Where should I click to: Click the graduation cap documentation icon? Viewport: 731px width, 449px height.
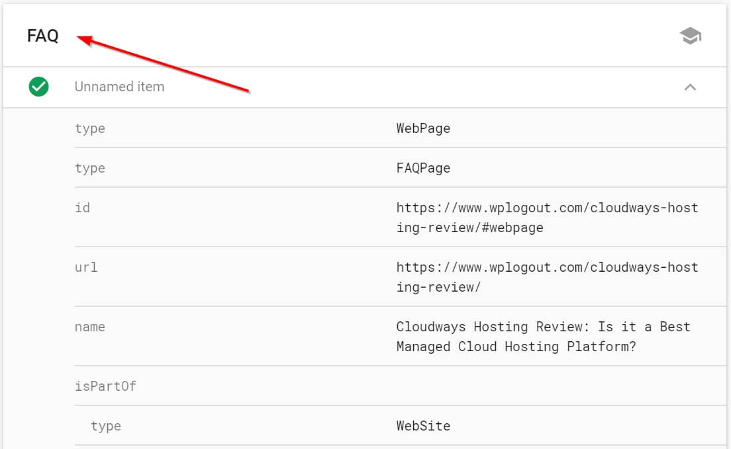coord(690,36)
